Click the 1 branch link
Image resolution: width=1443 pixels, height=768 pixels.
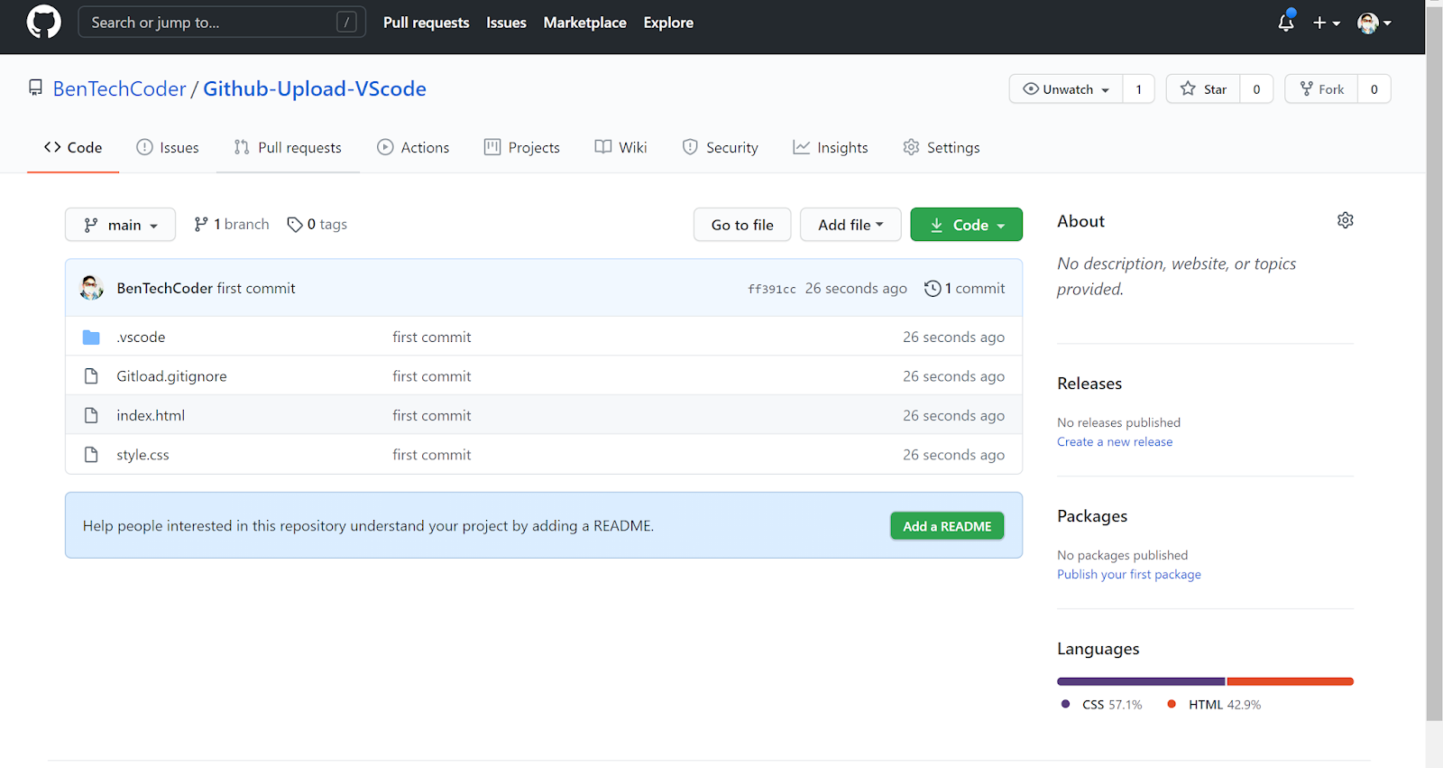(231, 224)
